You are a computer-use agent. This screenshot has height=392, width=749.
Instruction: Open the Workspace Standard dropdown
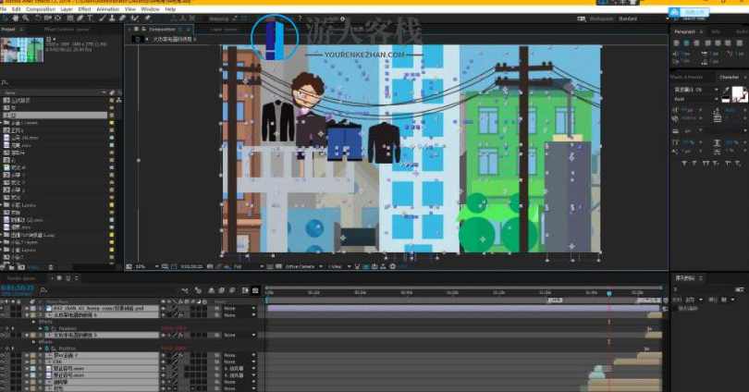tap(630, 18)
